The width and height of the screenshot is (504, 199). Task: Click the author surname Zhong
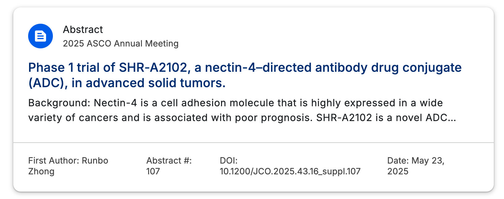41,171
